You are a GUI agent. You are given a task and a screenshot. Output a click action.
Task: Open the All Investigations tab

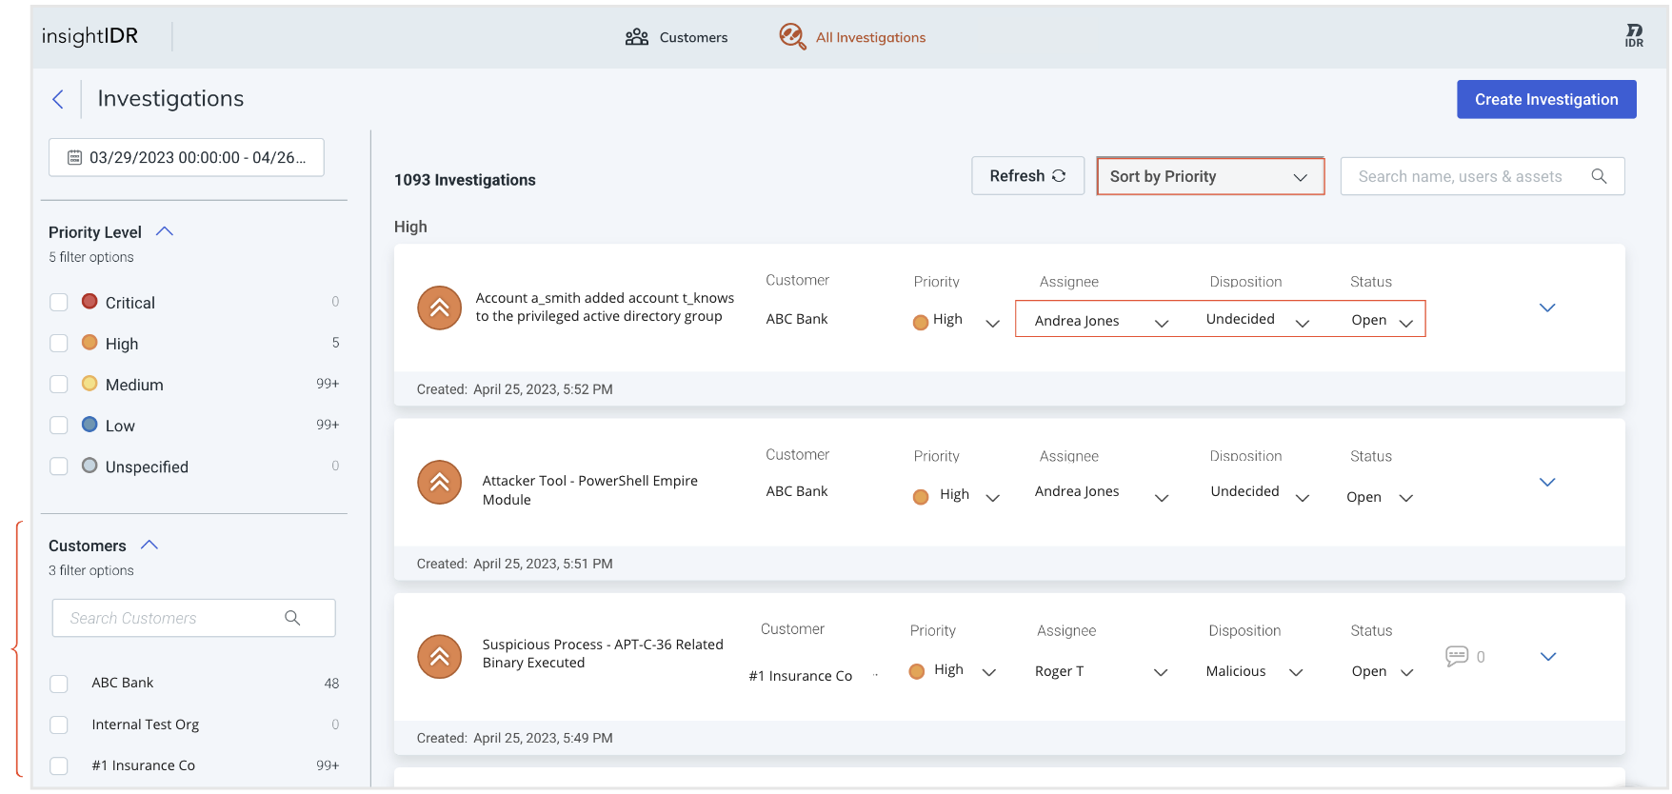click(x=852, y=37)
